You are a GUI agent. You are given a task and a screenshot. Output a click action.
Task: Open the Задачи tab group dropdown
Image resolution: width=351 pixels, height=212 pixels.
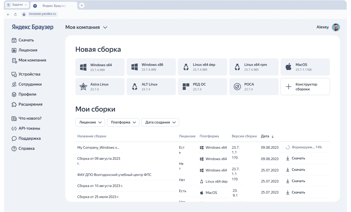click(17, 5)
